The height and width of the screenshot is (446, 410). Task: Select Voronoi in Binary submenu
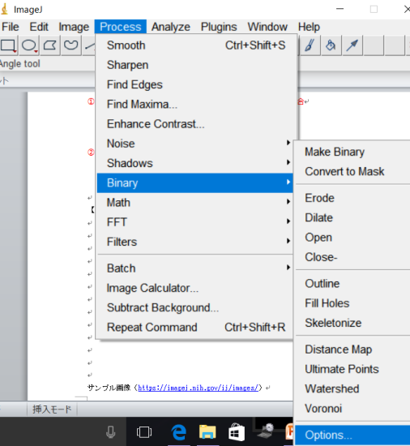pyautogui.click(x=352, y=408)
